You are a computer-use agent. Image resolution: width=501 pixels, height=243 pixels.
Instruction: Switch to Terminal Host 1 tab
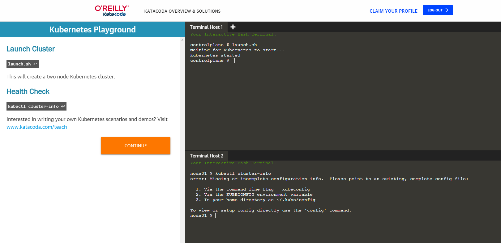click(206, 27)
